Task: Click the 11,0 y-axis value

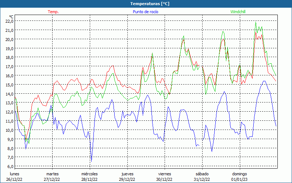Action: point(10,121)
